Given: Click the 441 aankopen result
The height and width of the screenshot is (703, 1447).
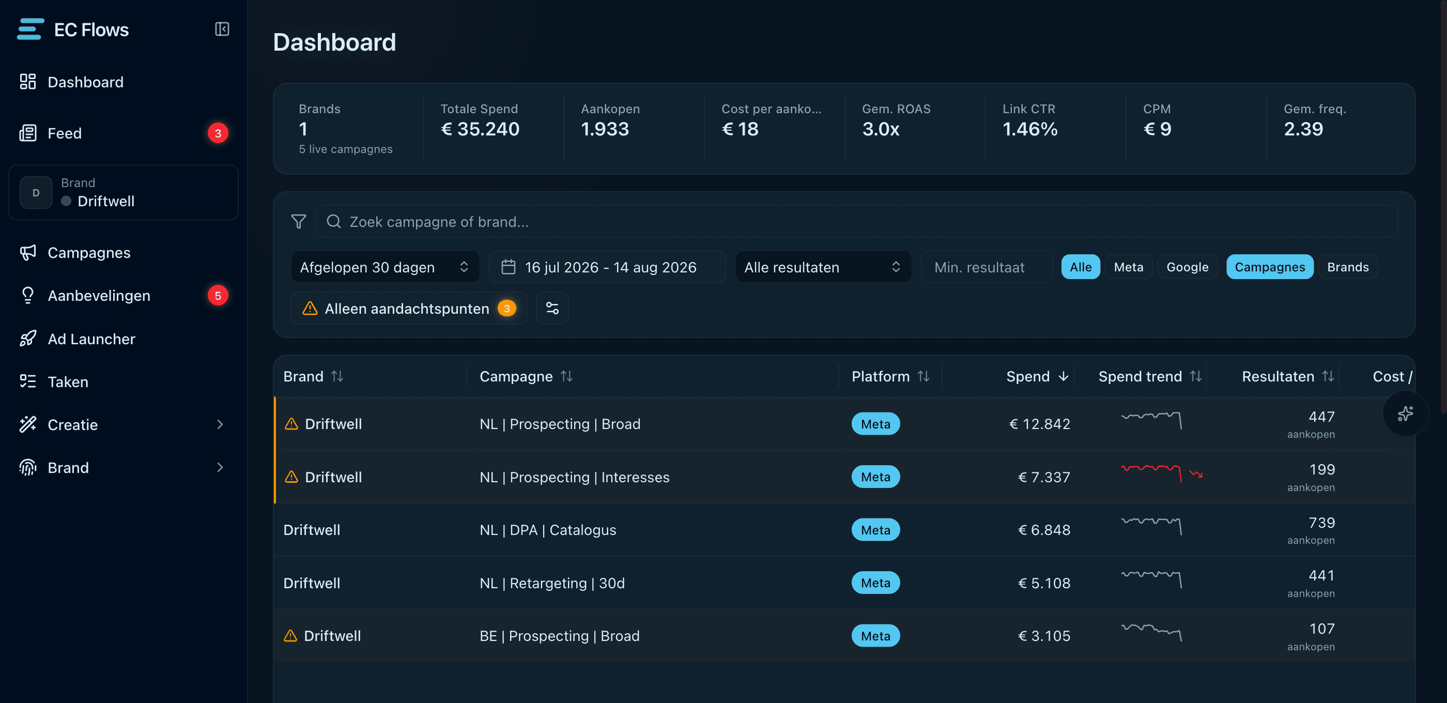Looking at the screenshot, I should 1311,583.
